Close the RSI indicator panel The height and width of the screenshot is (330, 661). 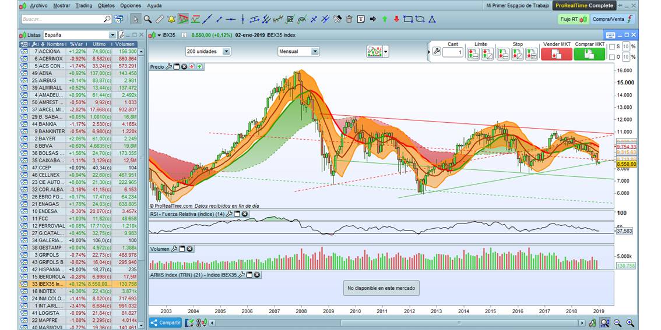(244, 214)
